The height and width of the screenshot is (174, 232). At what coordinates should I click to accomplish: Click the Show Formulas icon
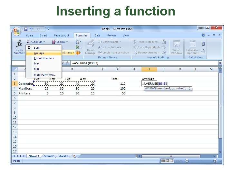pos(164,42)
